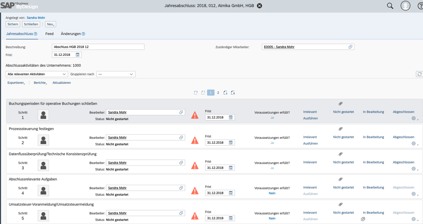Open settings gear for step 1
The width and height of the screenshot is (423, 224).
pos(414,118)
